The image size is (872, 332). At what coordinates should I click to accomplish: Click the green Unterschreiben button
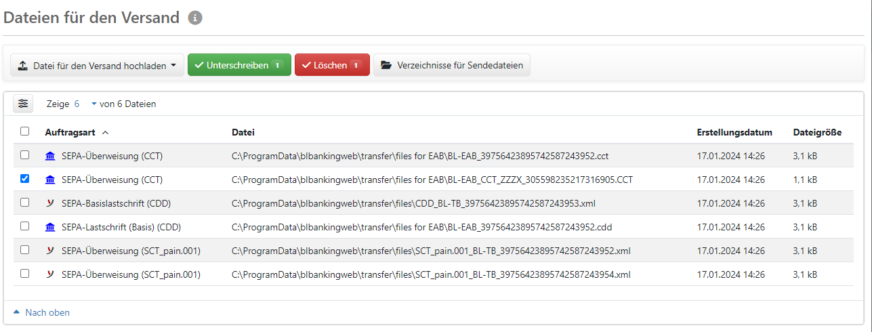point(239,66)
